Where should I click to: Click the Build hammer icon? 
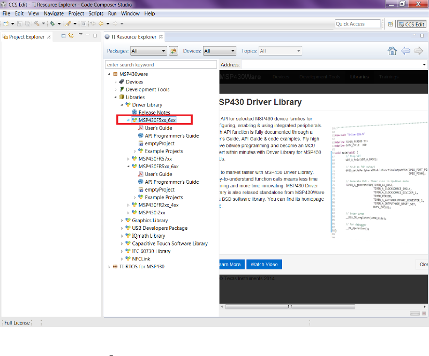[37, 23]
